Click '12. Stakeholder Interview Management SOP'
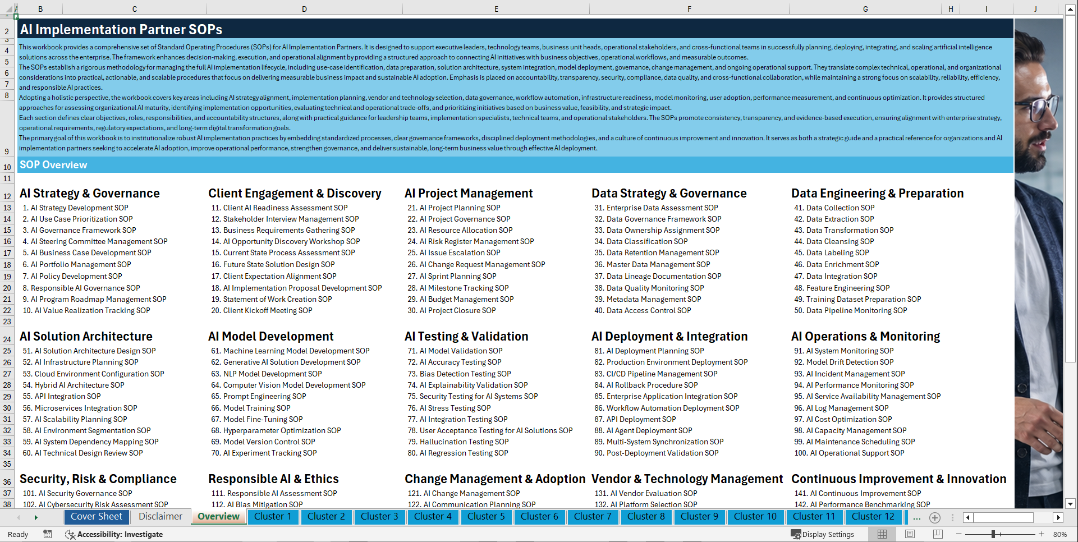This screenshot has width=1078, height=542. [285, 219]
